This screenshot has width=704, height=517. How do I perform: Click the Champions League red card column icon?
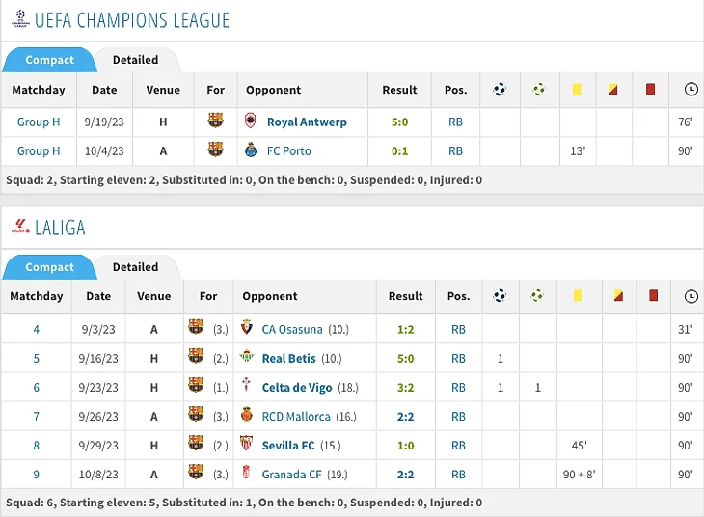click(650, 90)
